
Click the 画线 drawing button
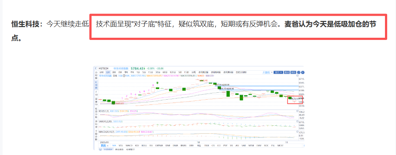(x=293, y=73)
